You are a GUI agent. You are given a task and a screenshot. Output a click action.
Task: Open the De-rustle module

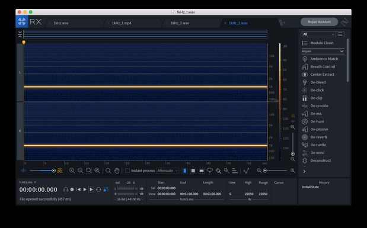pos(314,145)
